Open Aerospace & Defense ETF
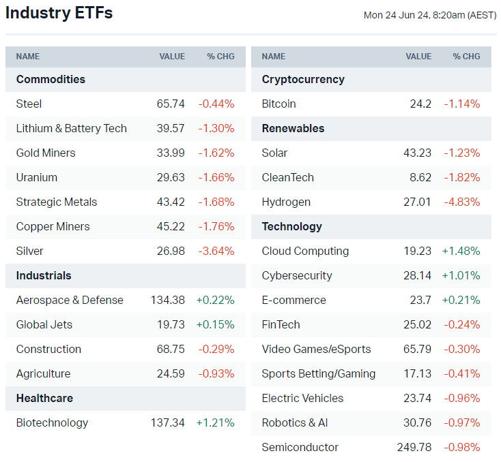This screenshot has width=501, height=462. (x=70, y=300)
